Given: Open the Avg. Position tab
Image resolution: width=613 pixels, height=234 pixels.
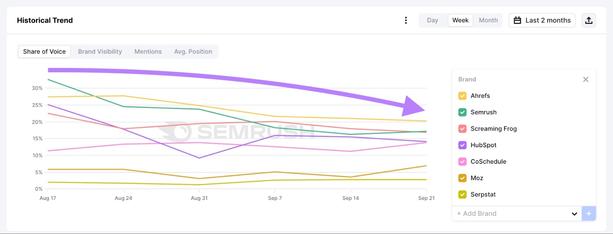Looking at the screenshot, I should click(x=193, y=52).
